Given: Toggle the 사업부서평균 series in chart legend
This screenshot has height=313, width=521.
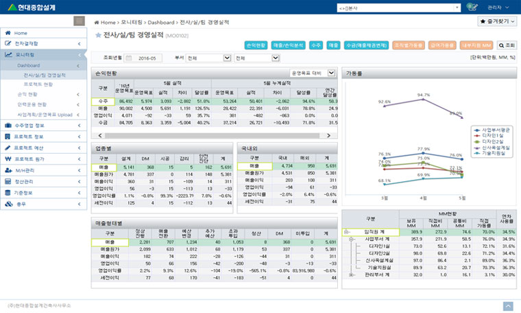Looking at the screenshot, I should pyautogui.click(x=491, y=128).
